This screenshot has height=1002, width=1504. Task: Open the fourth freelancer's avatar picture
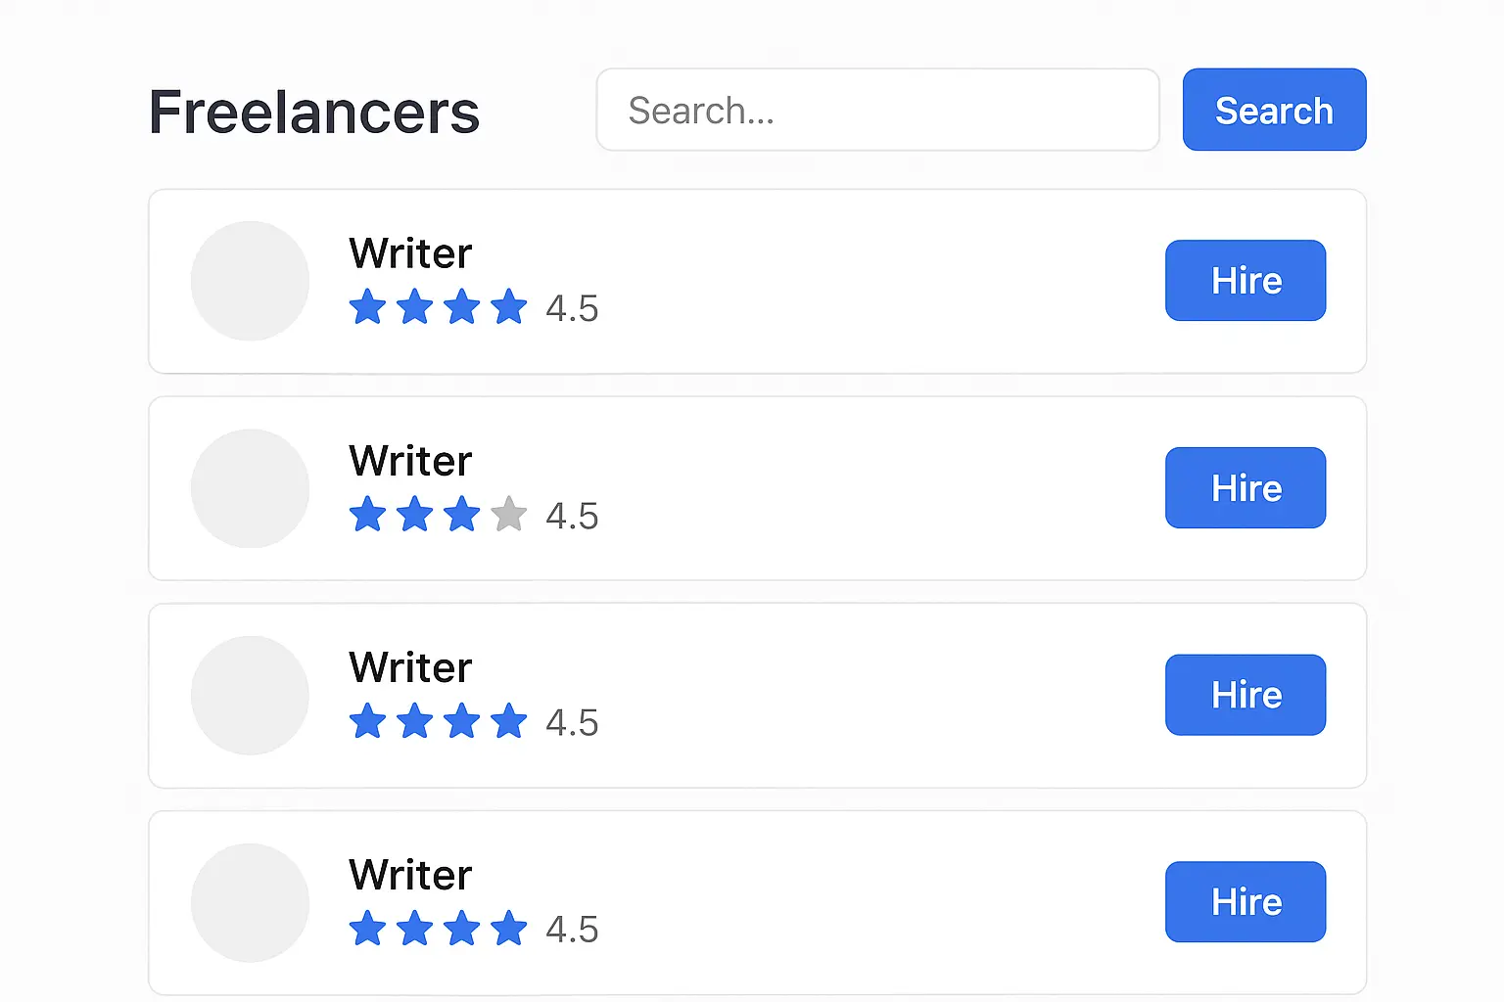250,902
